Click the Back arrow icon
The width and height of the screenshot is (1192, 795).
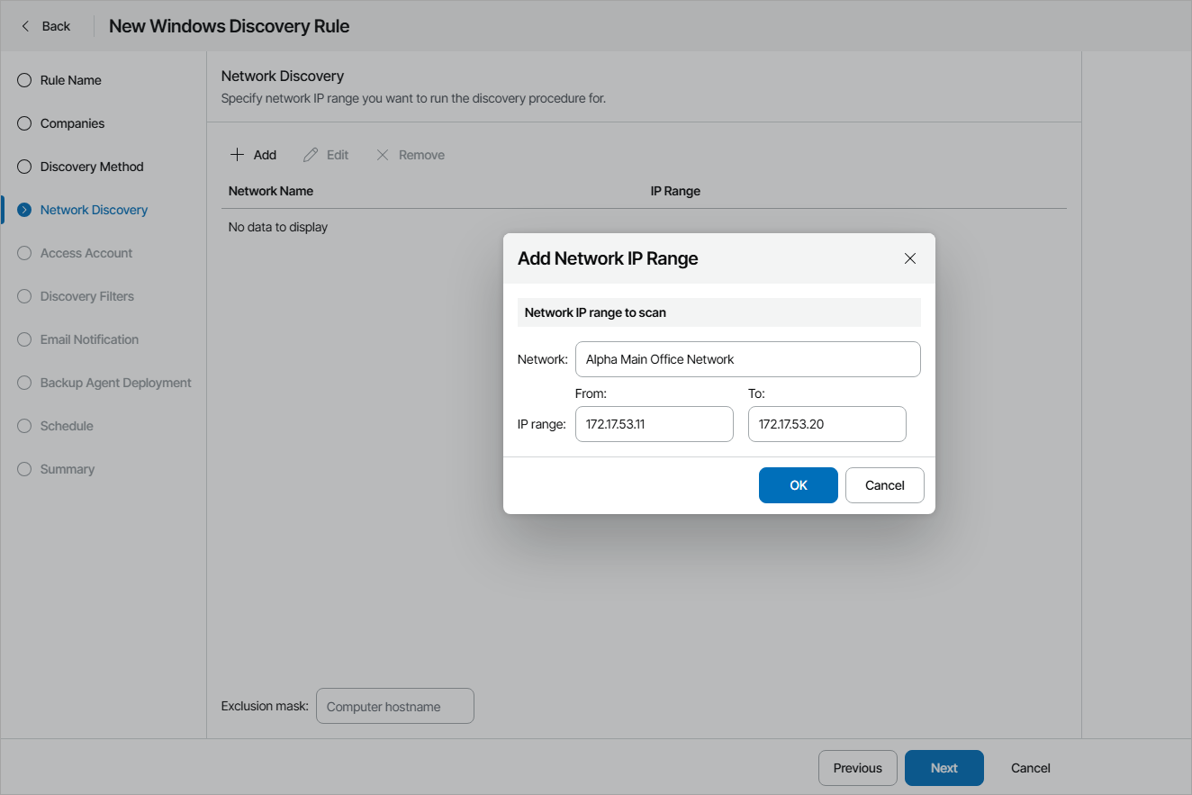pos(24,25)
